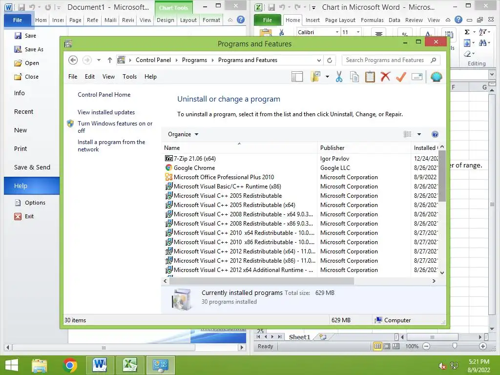Click the Excel Help question mark icon
The height and width of the screenshot is (375, 500).
click(x=458, y=20)
